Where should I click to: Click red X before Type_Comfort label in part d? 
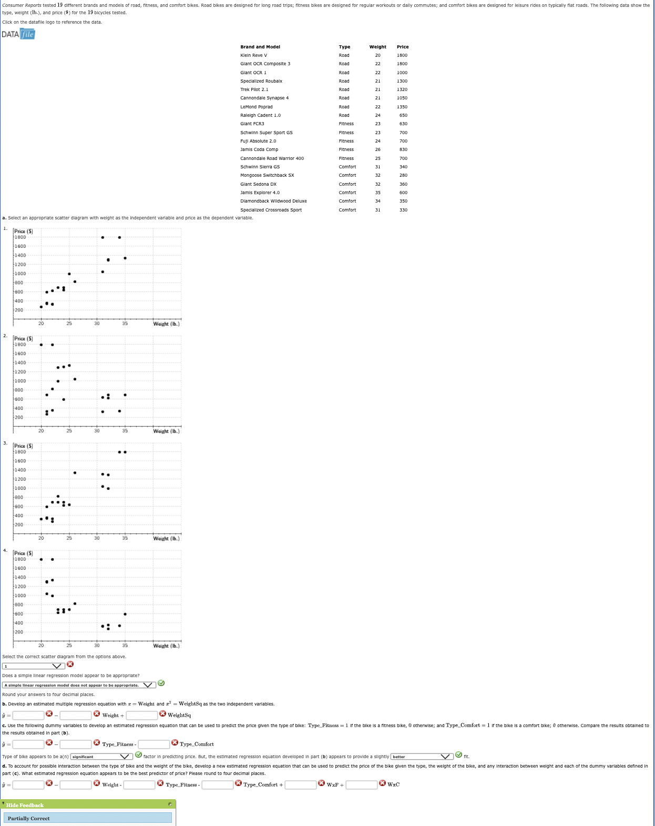[x=238, y=783]
